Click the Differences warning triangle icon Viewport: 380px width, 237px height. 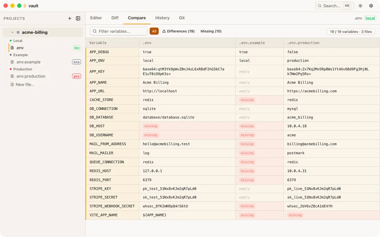pos(164,31)
